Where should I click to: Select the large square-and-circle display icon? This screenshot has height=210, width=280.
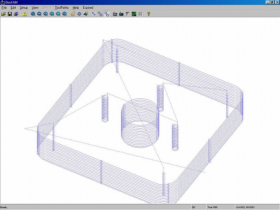(x=107, y=14)
